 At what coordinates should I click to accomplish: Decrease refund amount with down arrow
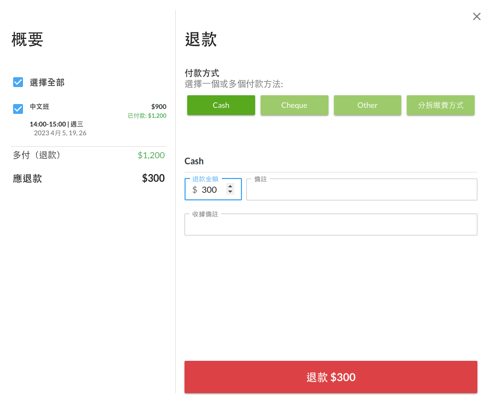[x=230, y=192]
